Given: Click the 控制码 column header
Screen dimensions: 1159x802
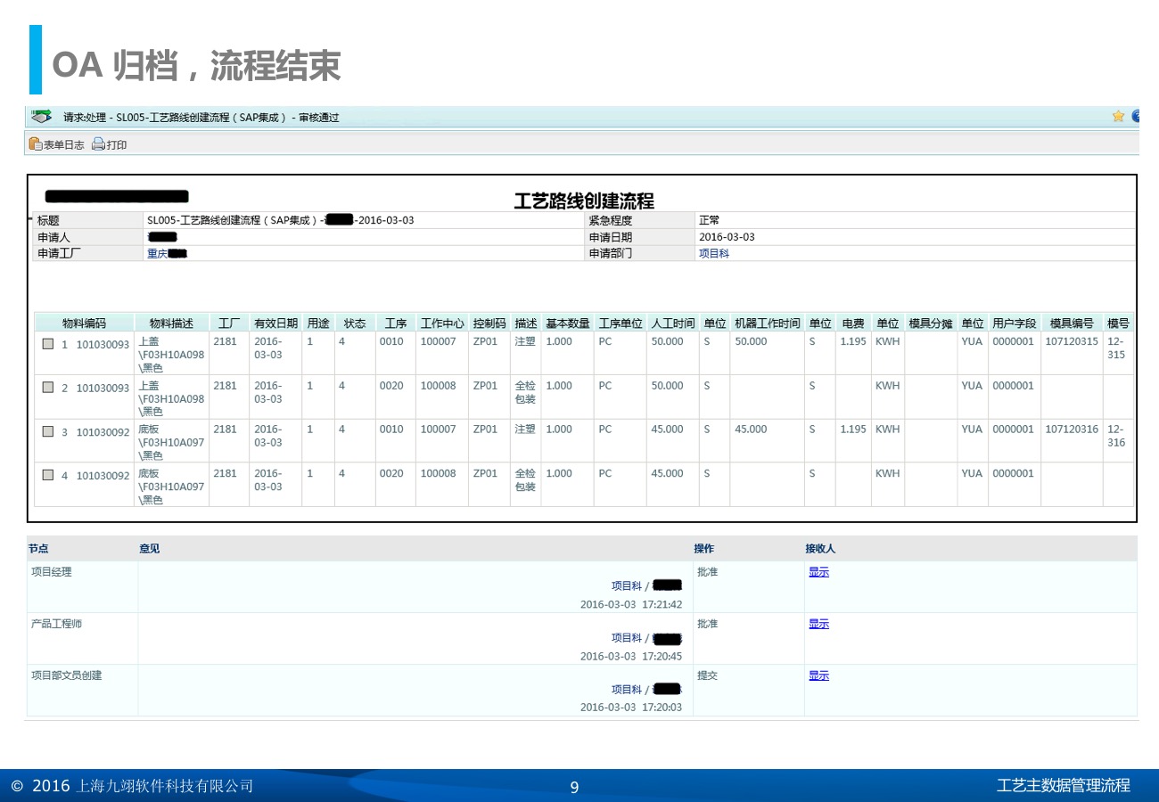Looking at the screenshot, I should click(x=489, y=323).
